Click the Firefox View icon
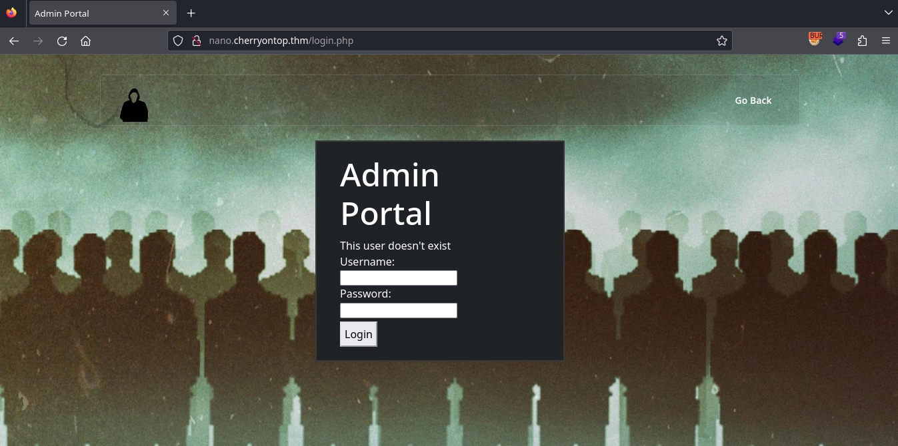Viewport: 898px width, 446px height. click(x=11, y=13)
